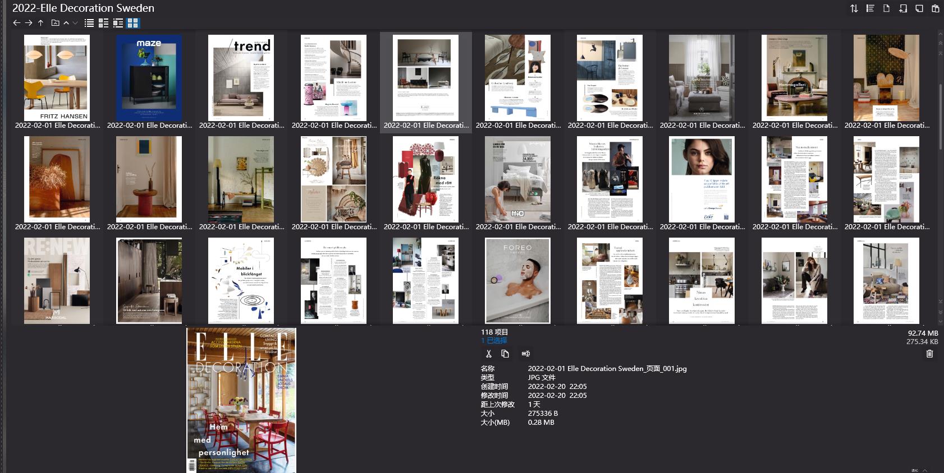Rename the selected file
The height and width of the screenshot is (473, 944).
pos(526,354)
